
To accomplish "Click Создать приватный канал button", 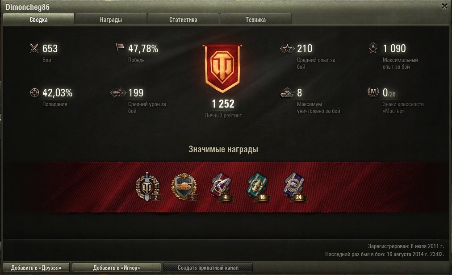I will click(x=208, y=267).
